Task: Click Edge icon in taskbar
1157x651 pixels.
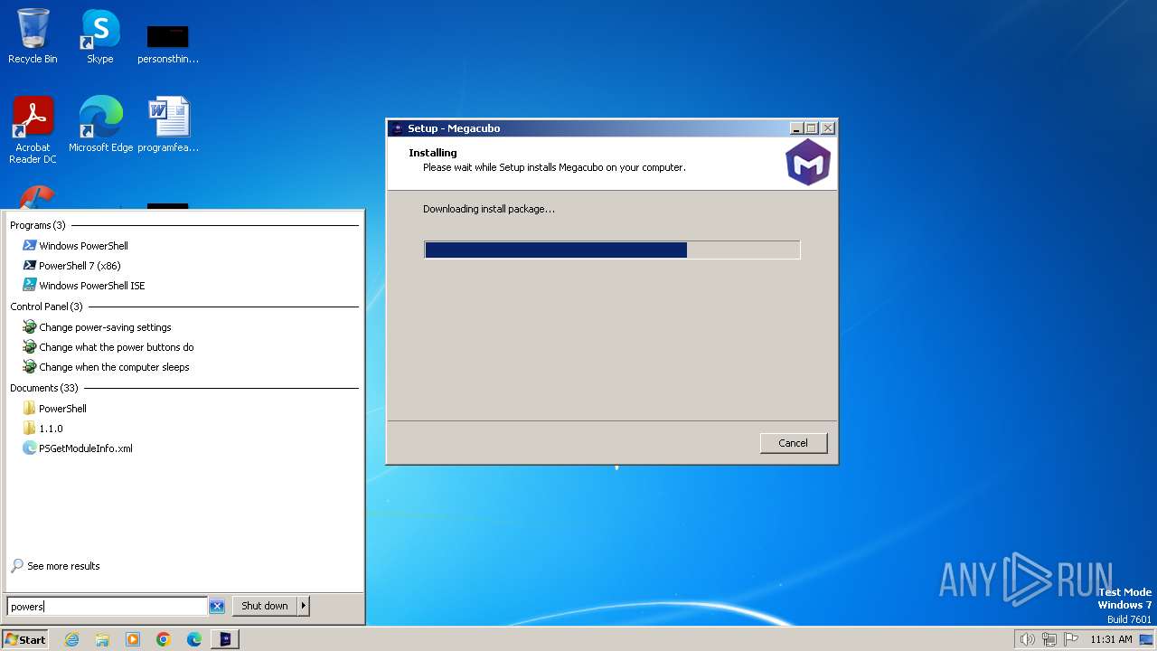Action: [194, 639]
